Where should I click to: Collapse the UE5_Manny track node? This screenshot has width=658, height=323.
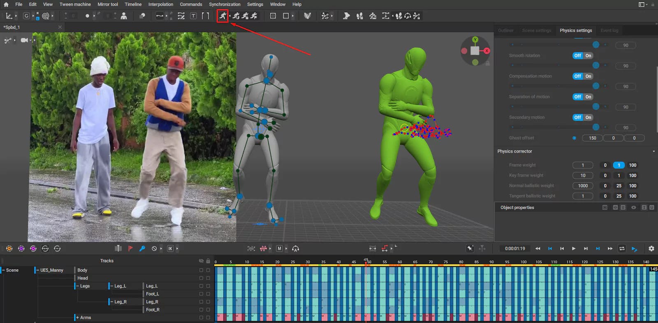pyautogui.click(x=37, y=270)
